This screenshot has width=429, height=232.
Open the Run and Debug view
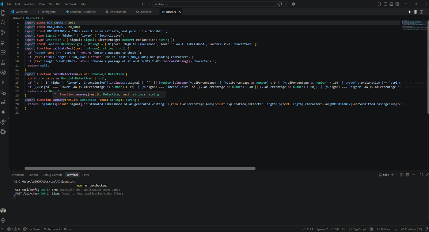click(x=3, y=43)
